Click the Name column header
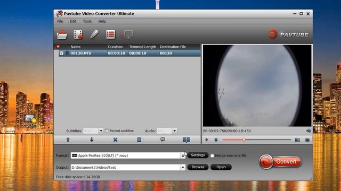This screenshot has height=191, width=341. tap(76, 47)
